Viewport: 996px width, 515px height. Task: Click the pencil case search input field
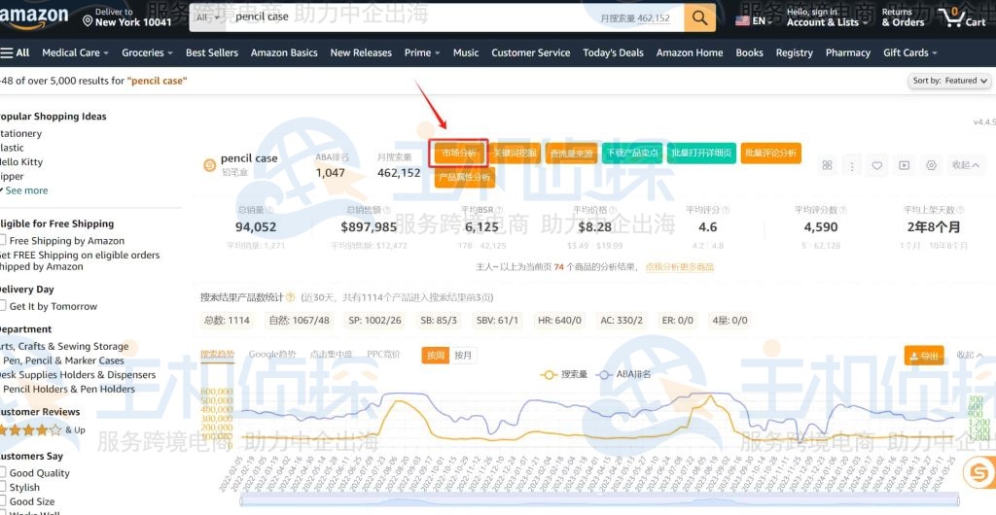(x=409, y=17)
